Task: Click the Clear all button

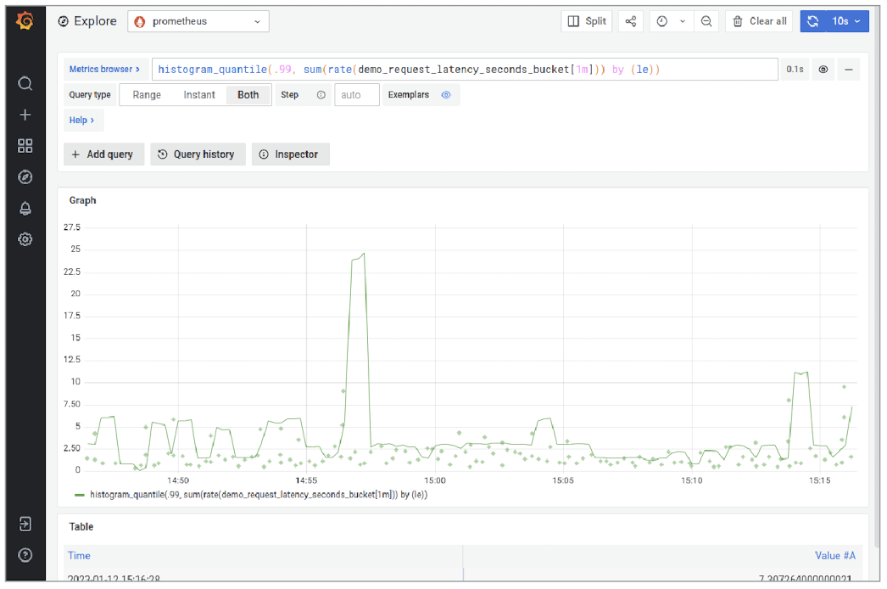Action: (x=759, y=21)
